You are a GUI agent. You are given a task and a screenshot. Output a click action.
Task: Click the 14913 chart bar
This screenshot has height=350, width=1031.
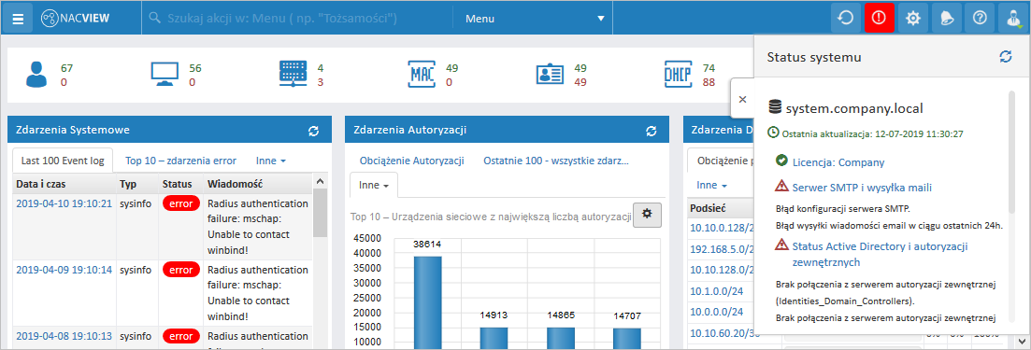494,338
